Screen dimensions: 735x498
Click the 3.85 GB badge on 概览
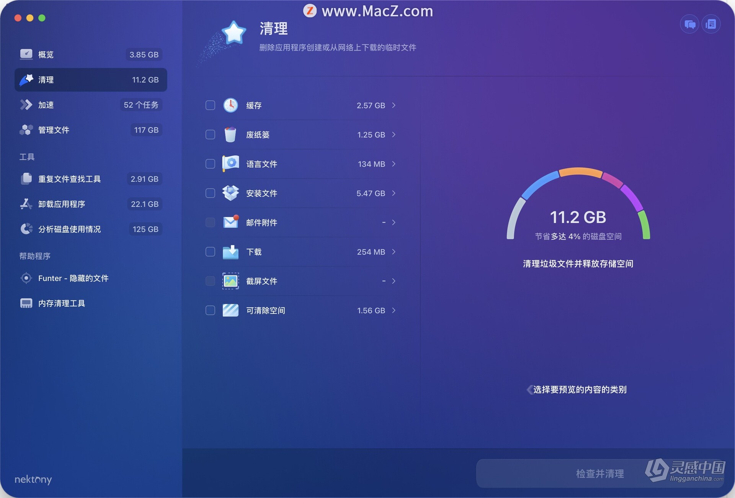pos(144,54)
